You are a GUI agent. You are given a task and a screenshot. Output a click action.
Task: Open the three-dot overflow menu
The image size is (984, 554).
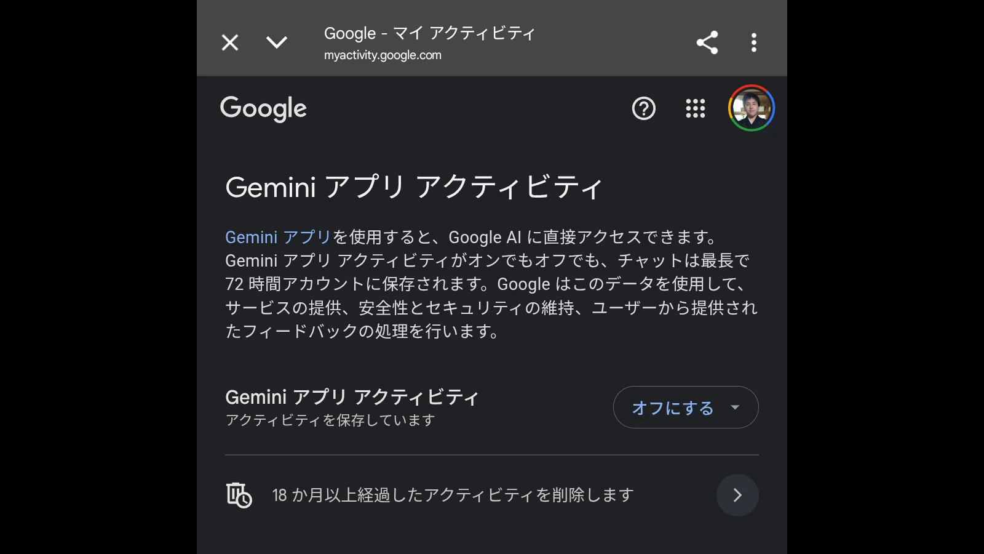coord(754,42)
